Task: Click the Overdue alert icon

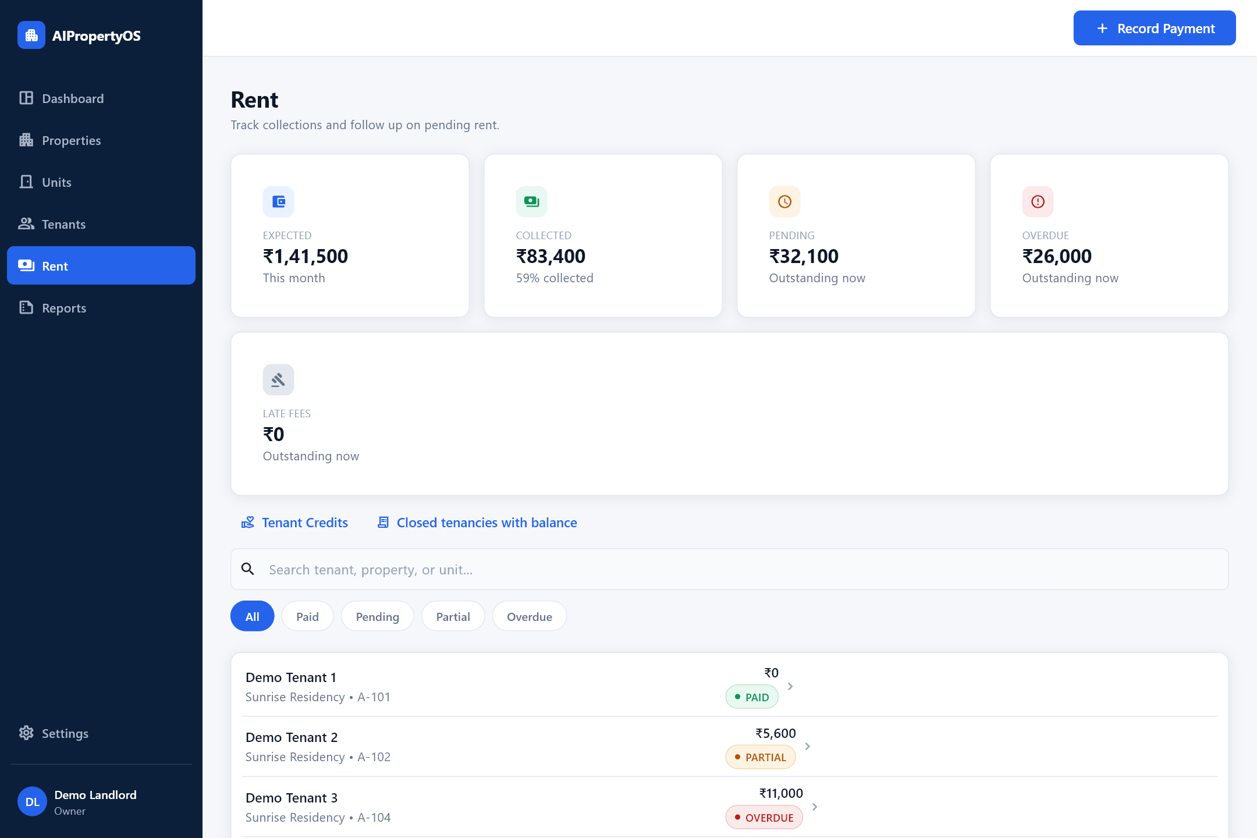Action: click(1038, 202)
